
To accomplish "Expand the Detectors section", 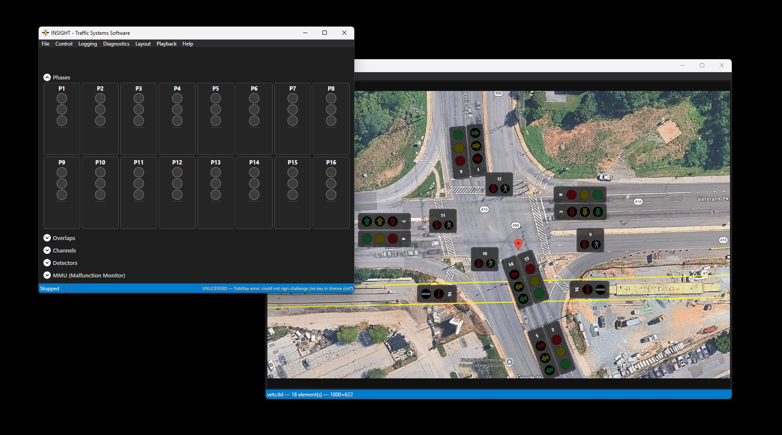I will coord(47,263).
